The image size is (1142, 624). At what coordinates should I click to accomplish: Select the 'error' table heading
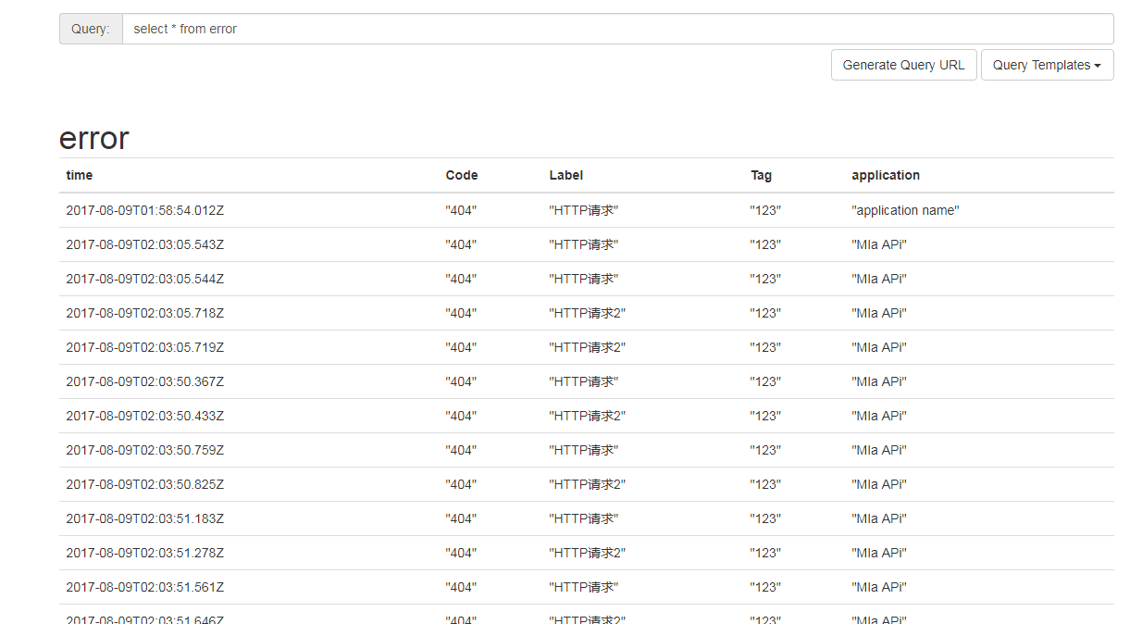[x=93, y=139]
